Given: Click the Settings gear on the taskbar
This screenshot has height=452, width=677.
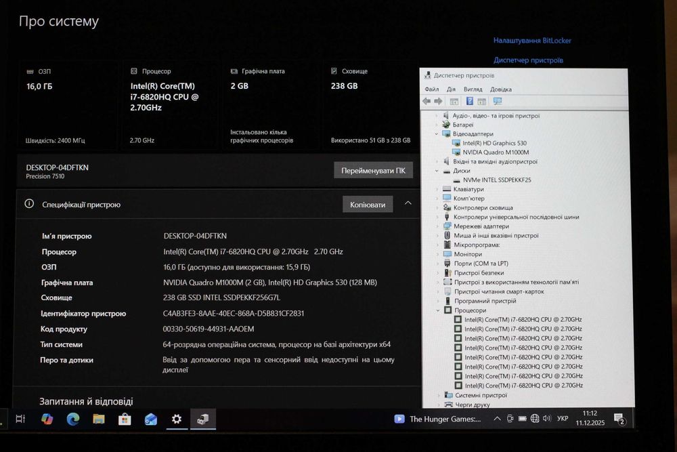Looking at the screenshot, I should (177, 419).
